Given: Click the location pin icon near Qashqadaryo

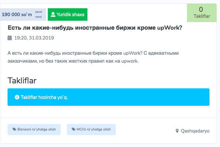Looking at the screenshot, I should pyautogui.click(x=177, y=131).
